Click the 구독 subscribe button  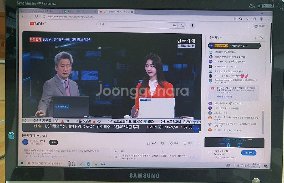(x=53, y=143)
